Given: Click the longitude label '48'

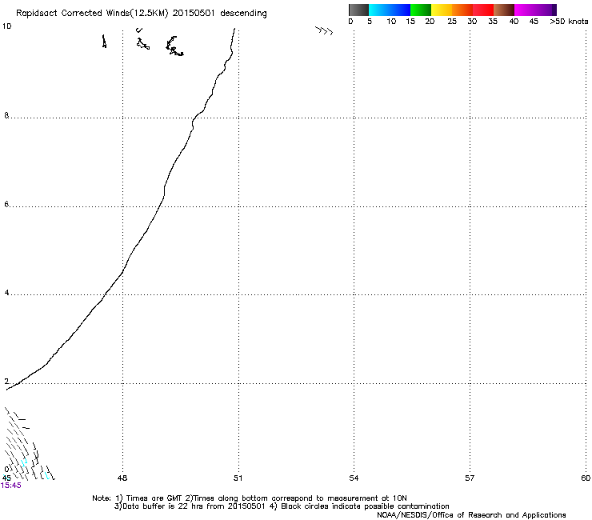Looking at the screenshot, I should pos(122,478).
